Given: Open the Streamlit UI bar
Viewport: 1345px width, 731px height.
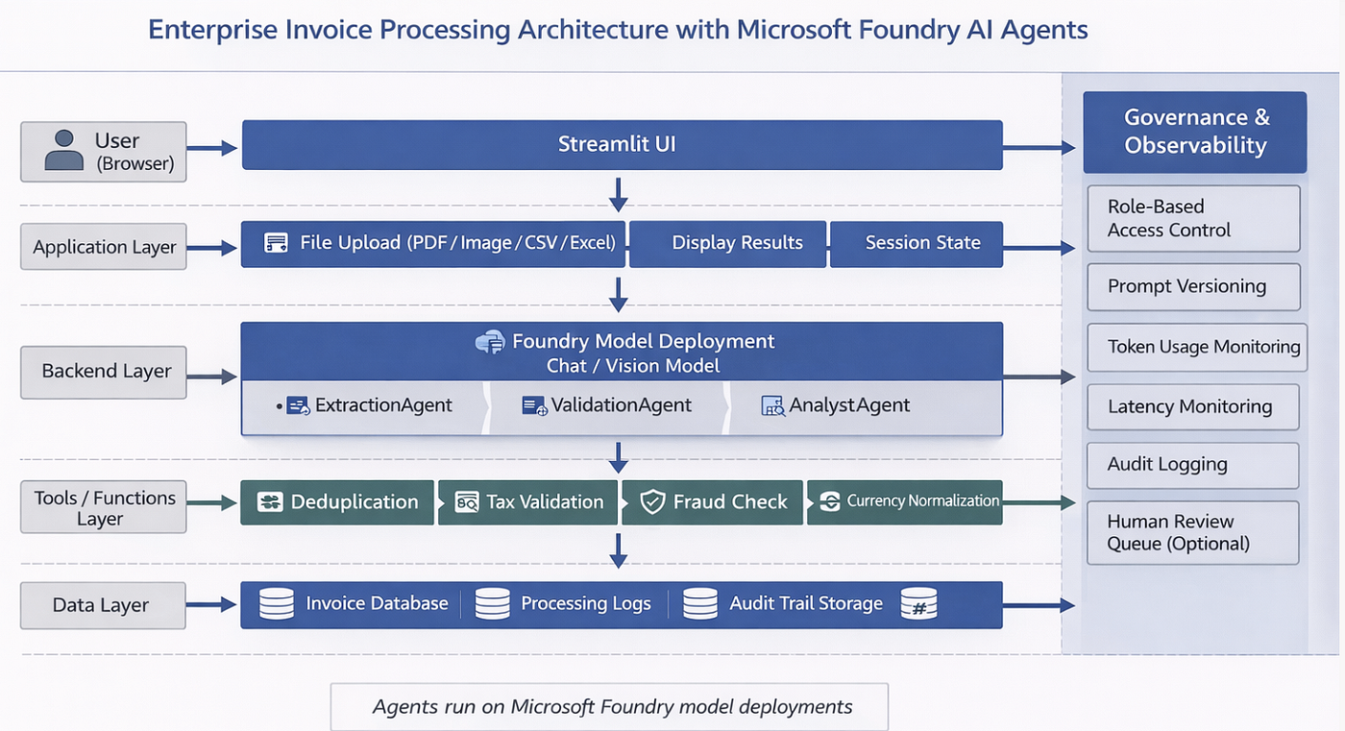Looking at the screenshot, I should (x=622, y=145).
